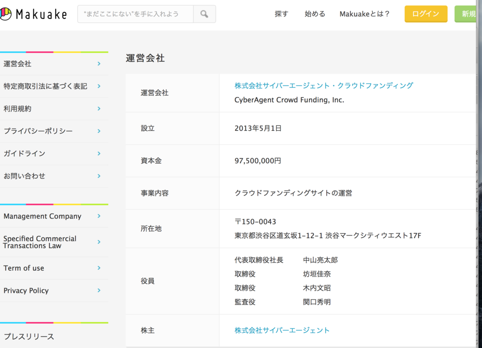Click director name 中山亮太郎

coord(320,260)
